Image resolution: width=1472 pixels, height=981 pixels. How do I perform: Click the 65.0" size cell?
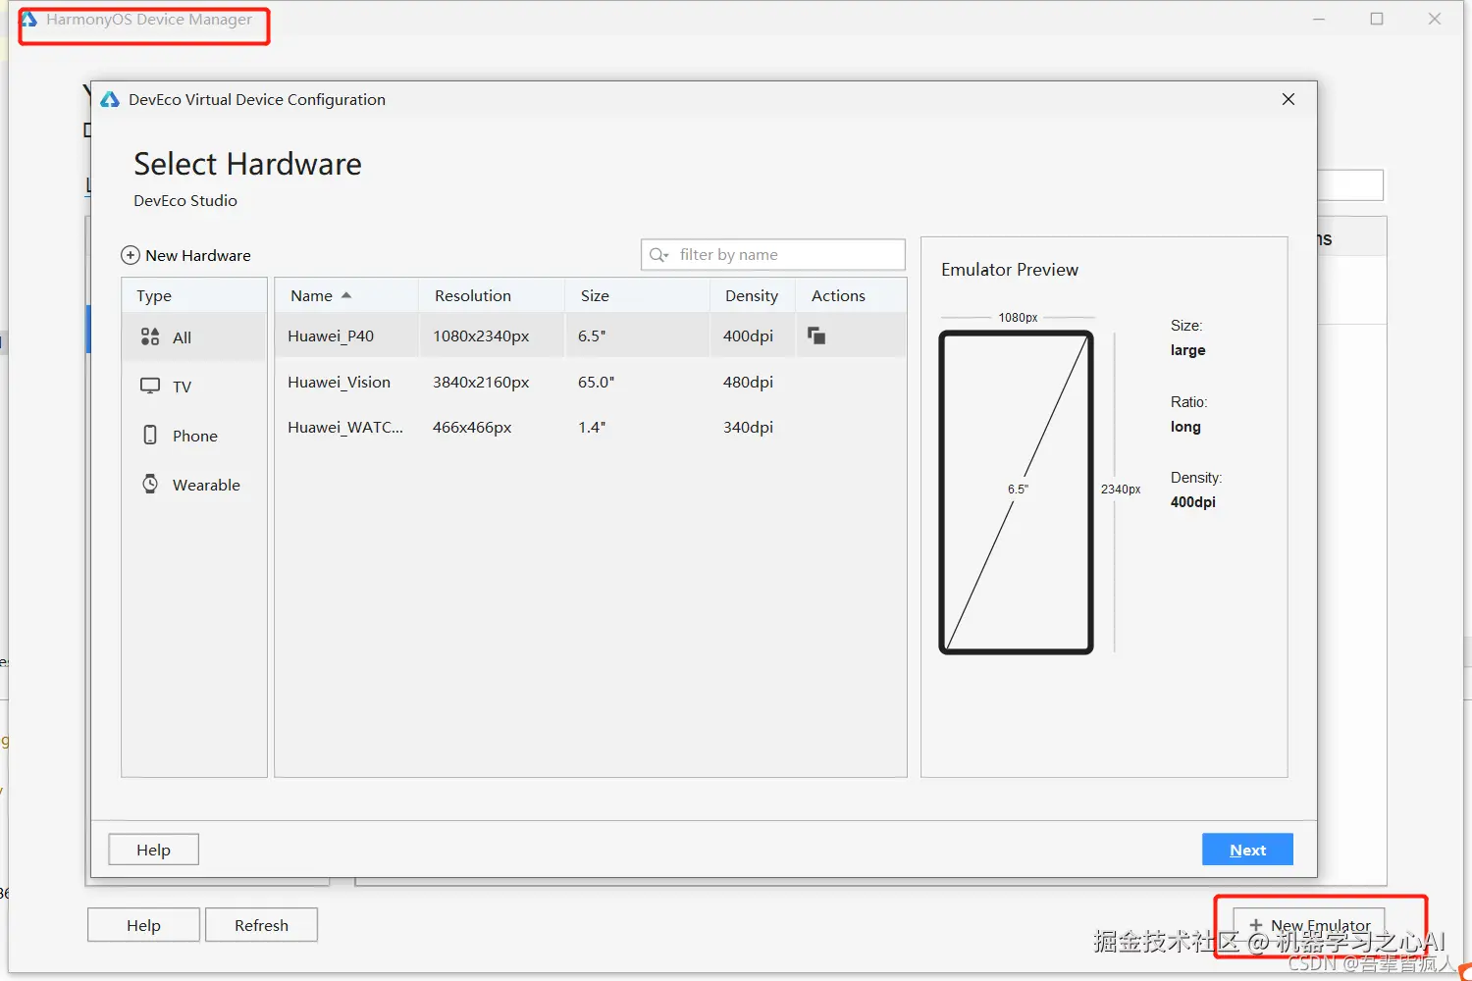click(x=596, y=382)
